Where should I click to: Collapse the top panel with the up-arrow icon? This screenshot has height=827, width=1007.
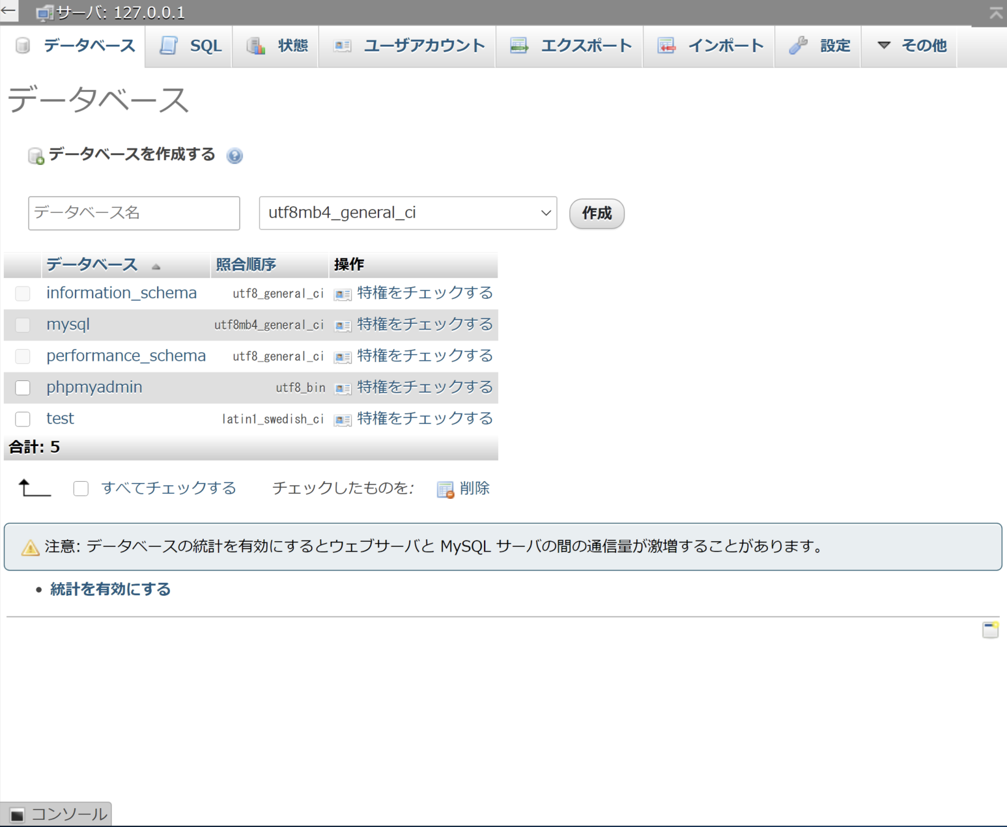click(996, 13)
